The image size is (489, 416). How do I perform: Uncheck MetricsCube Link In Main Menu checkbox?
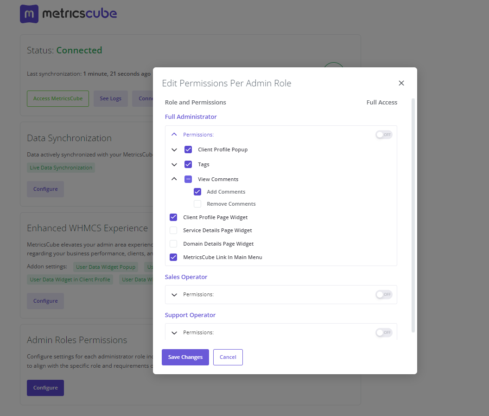[173, 257]
